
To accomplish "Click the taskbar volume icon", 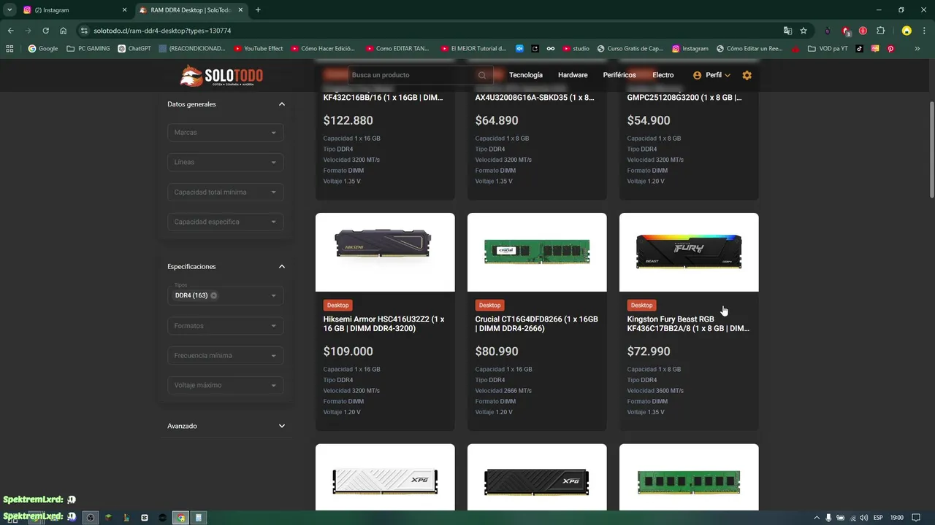I will 864,518.
